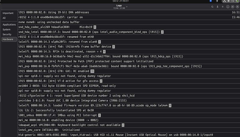This screenshot has height=137, width=240.
Task: Select the Hardware category
Action: coord(9,39)
